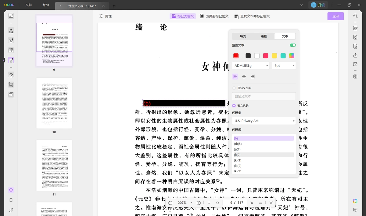Select the 密文代码 radio option

coord(234,105)
